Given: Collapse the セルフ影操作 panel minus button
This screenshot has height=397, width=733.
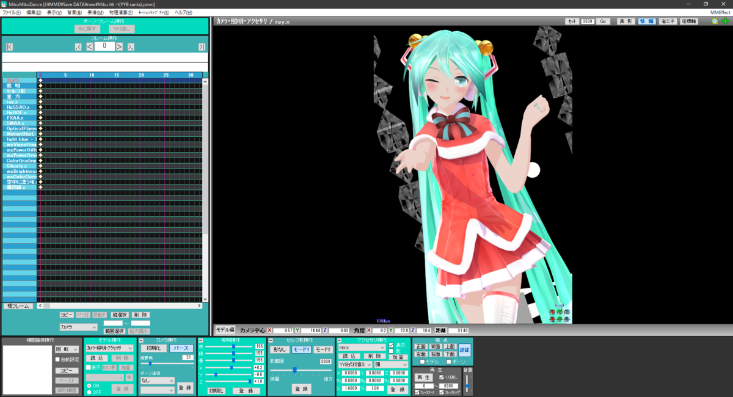Looking at the screenshot, I should pyautogui.click(x=270, y=340).
